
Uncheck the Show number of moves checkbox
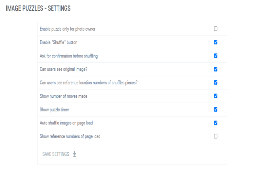[215, 96]
